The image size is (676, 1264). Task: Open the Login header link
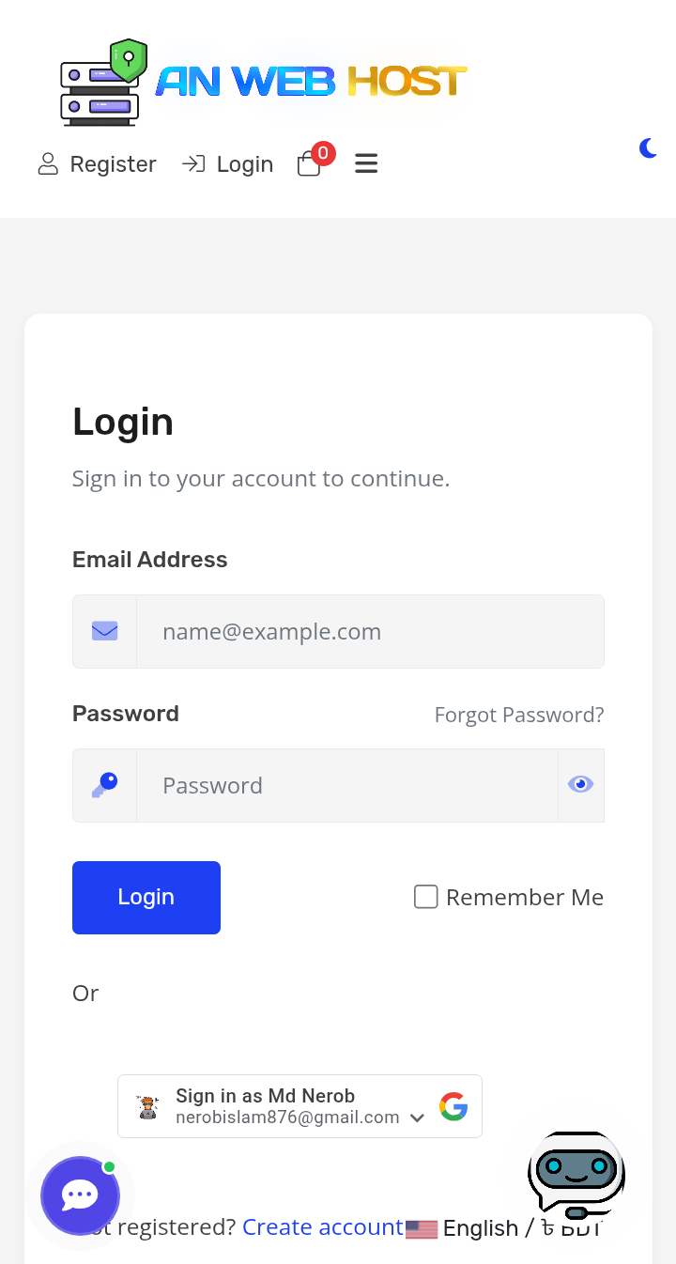pyautogui.click(x=228, y=164)
